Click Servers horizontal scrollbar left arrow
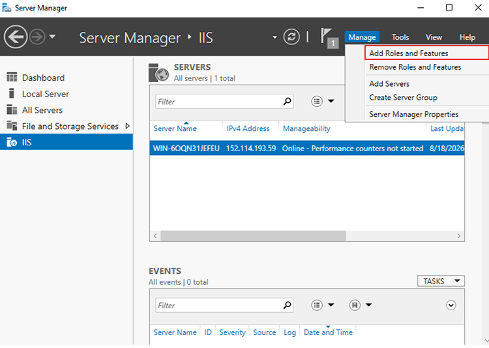489x348 pixels. click(155, 236)
